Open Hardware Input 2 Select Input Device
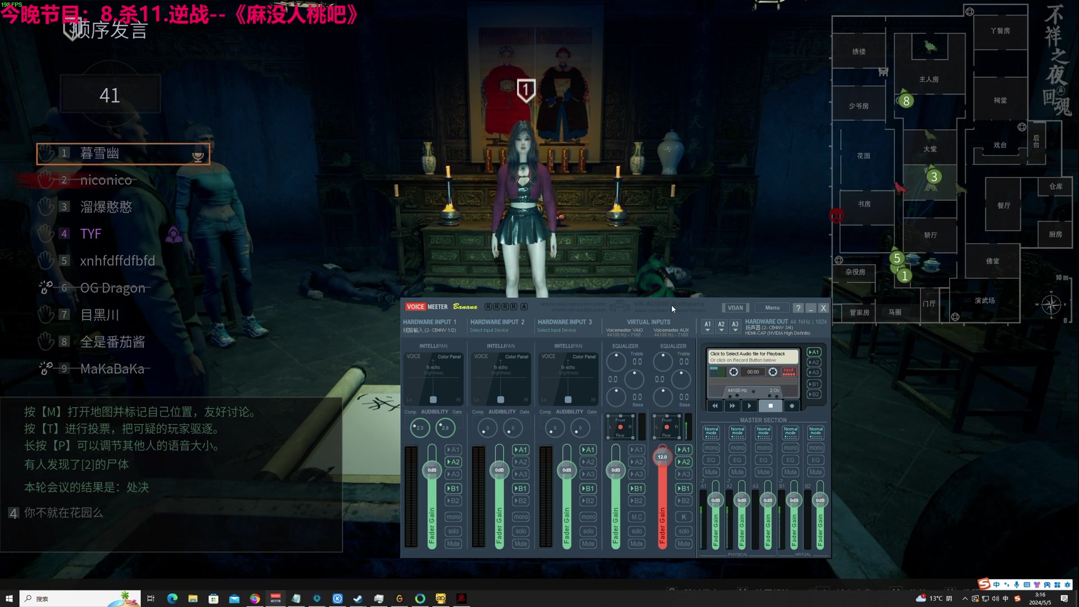The width and height of the screenshot is (1079, 607). [x=489, y=330]
